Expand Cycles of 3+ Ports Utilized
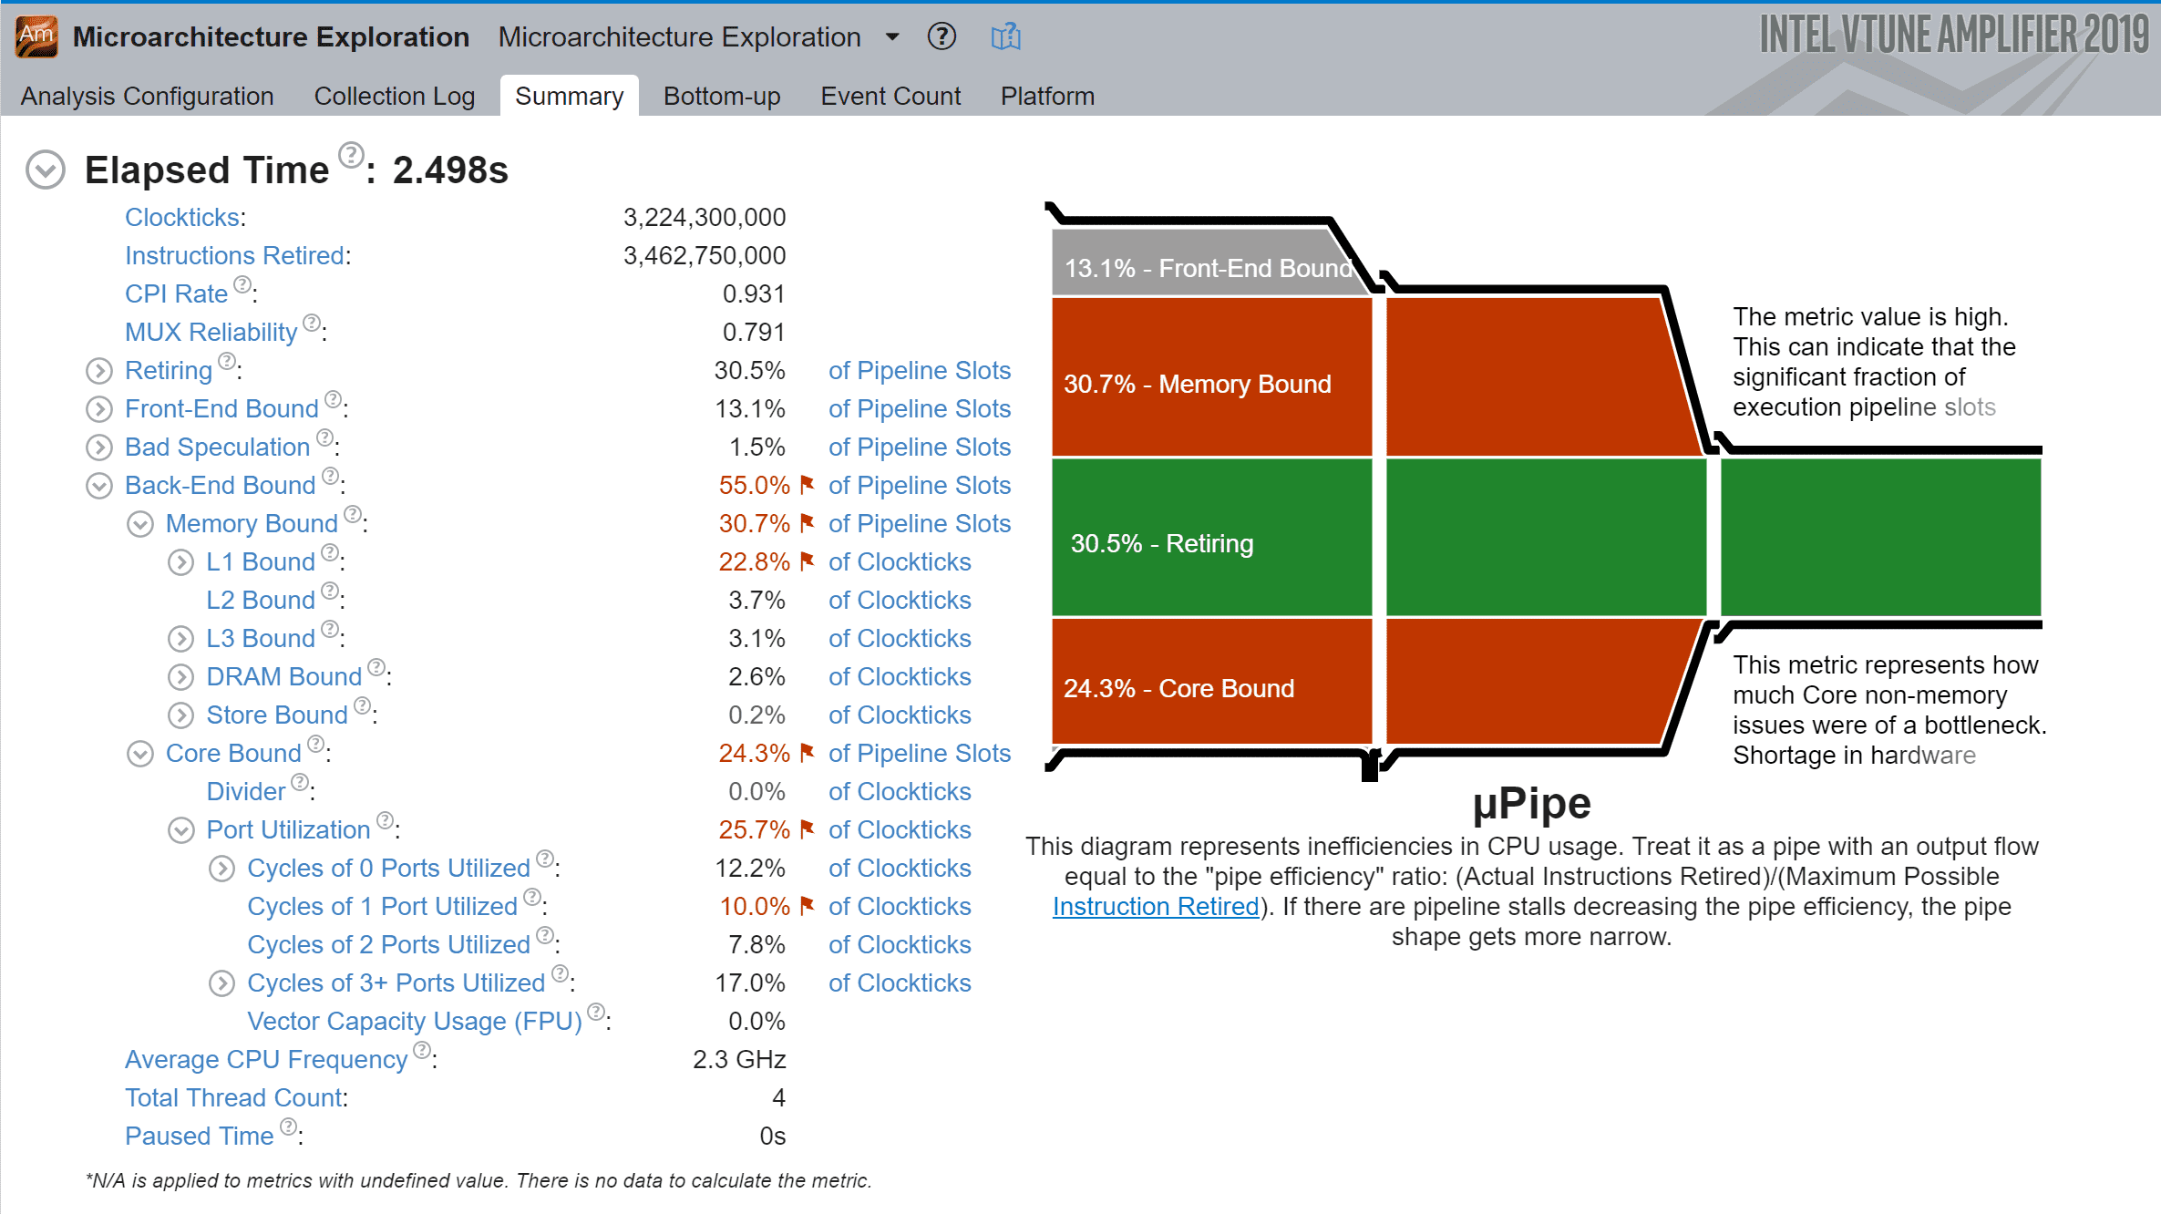This screenshot has width=2161, height=1214. [x=221, y=983]
